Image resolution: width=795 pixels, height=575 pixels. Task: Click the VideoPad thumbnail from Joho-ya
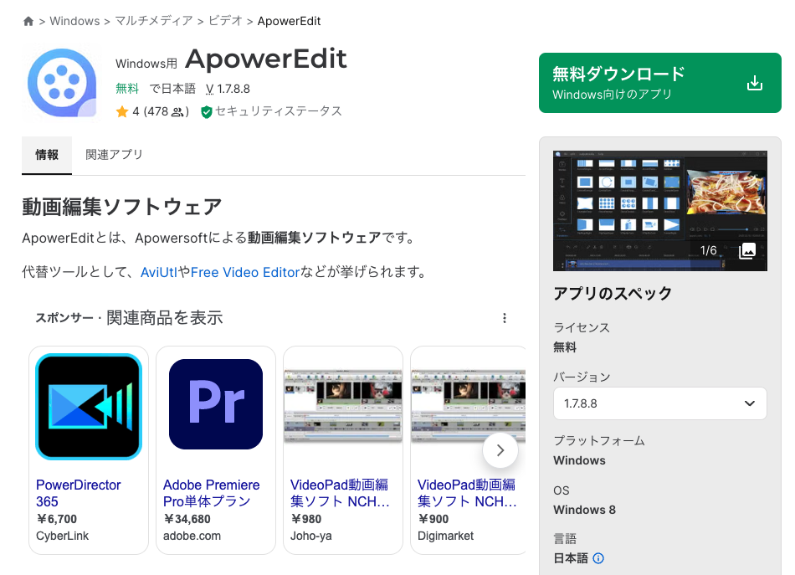click(343, 406)
